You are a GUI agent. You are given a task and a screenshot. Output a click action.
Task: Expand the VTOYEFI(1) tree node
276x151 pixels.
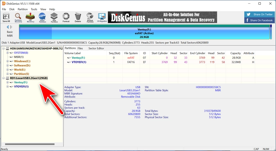pyautogui.click(x=7, y=86)
